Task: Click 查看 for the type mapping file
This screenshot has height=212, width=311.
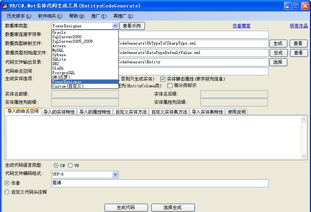Action: [299, 43]
